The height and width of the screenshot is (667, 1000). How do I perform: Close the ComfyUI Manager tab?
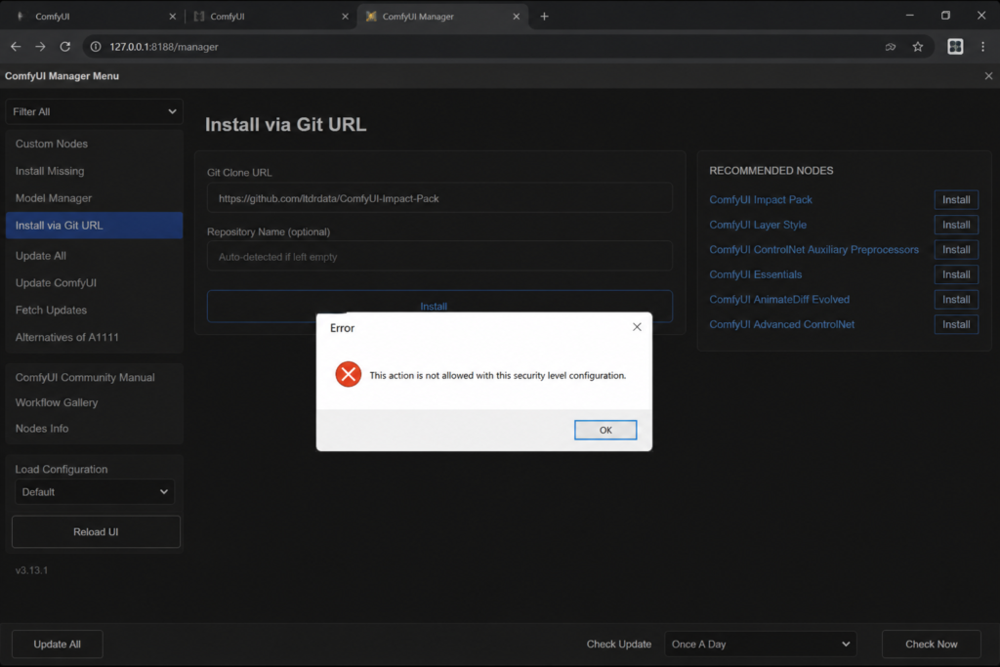[x=516, y=17]
